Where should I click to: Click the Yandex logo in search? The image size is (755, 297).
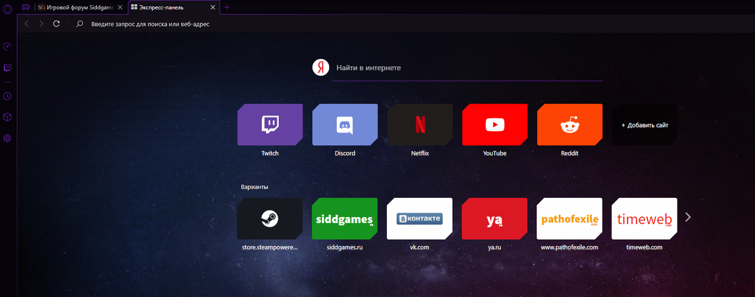[x=322, y=68]
